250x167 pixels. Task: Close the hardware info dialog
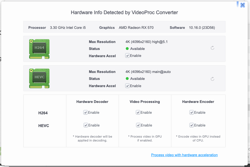tap(242, 5)
